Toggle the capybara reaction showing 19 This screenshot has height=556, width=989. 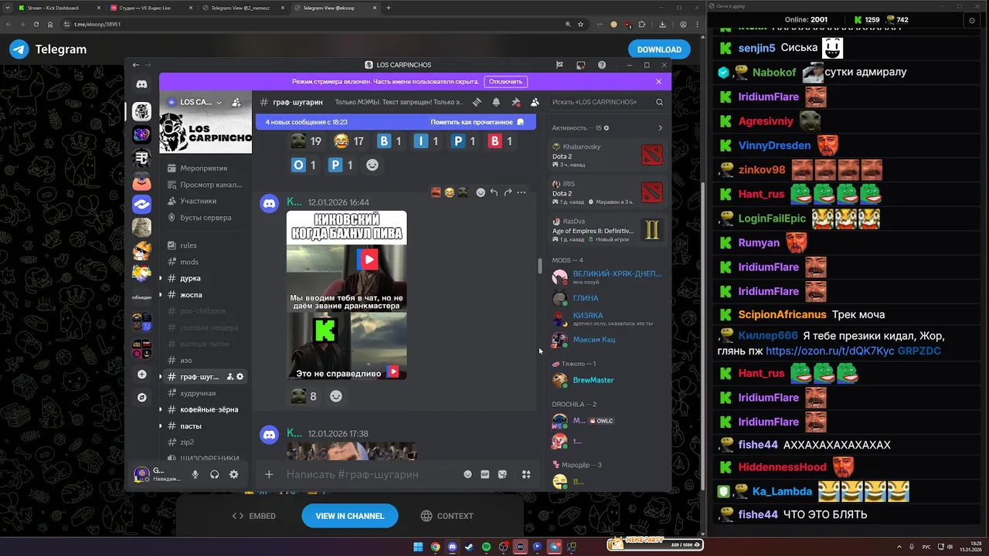click(x=306, y=141)
